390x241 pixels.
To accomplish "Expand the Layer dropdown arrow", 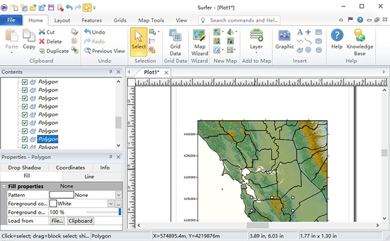I will 257,53.
